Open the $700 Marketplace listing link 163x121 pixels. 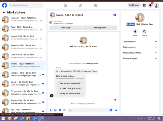click(x=63, y=23)
